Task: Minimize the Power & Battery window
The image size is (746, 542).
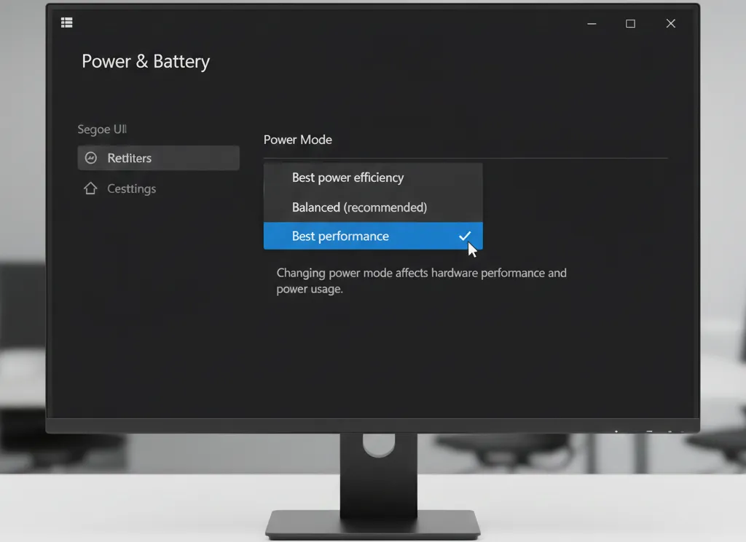Action: click(592, 24)
